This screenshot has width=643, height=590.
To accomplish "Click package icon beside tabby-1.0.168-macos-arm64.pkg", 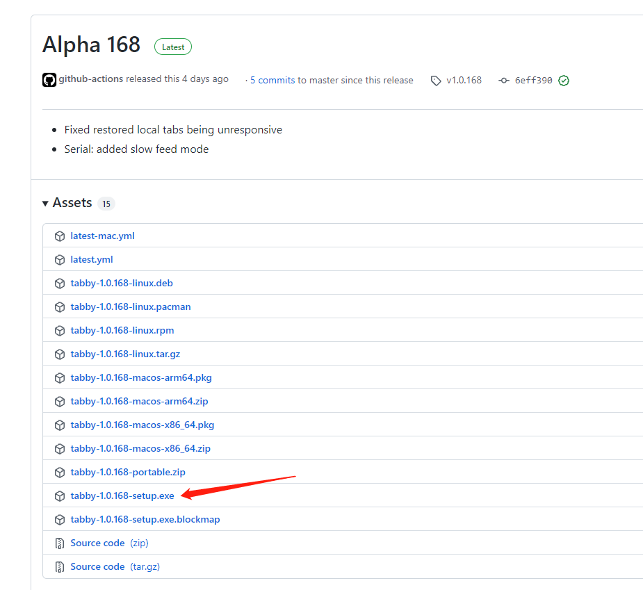I will coord(60,378).
